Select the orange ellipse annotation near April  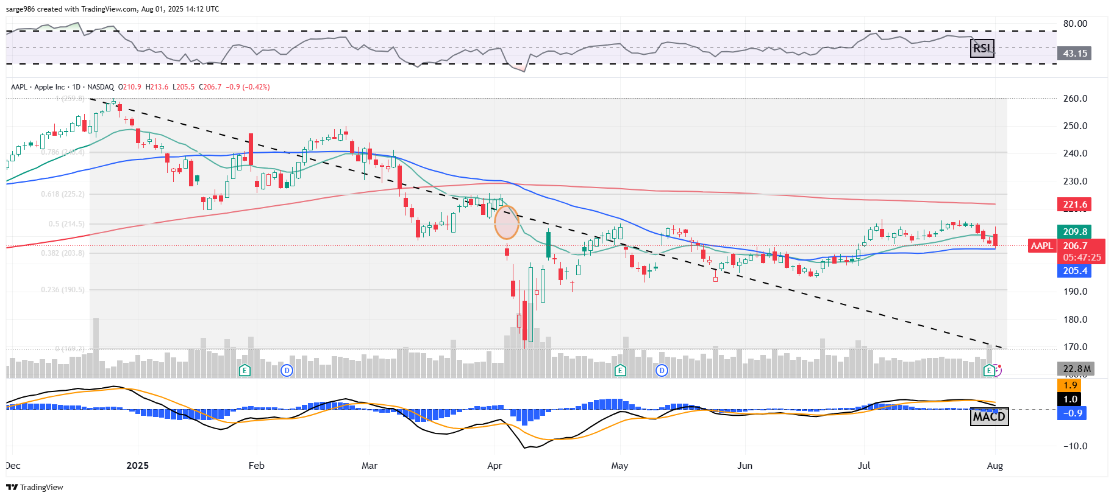click(506, 222)
